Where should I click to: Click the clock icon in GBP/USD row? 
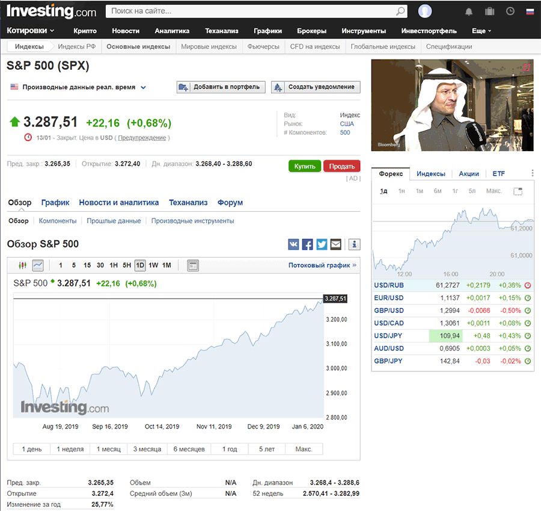528,311
